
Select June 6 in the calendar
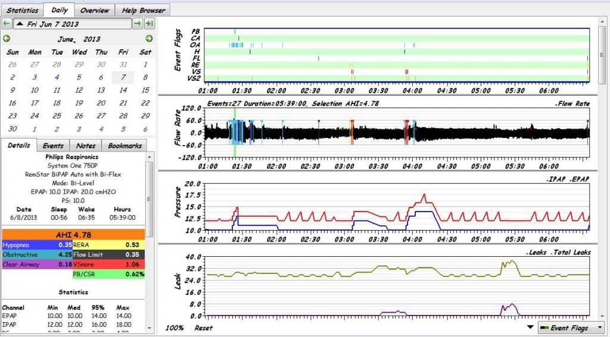[101, 77]
